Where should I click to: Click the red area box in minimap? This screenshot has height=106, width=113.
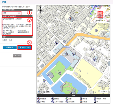click(x=100, y=14)
